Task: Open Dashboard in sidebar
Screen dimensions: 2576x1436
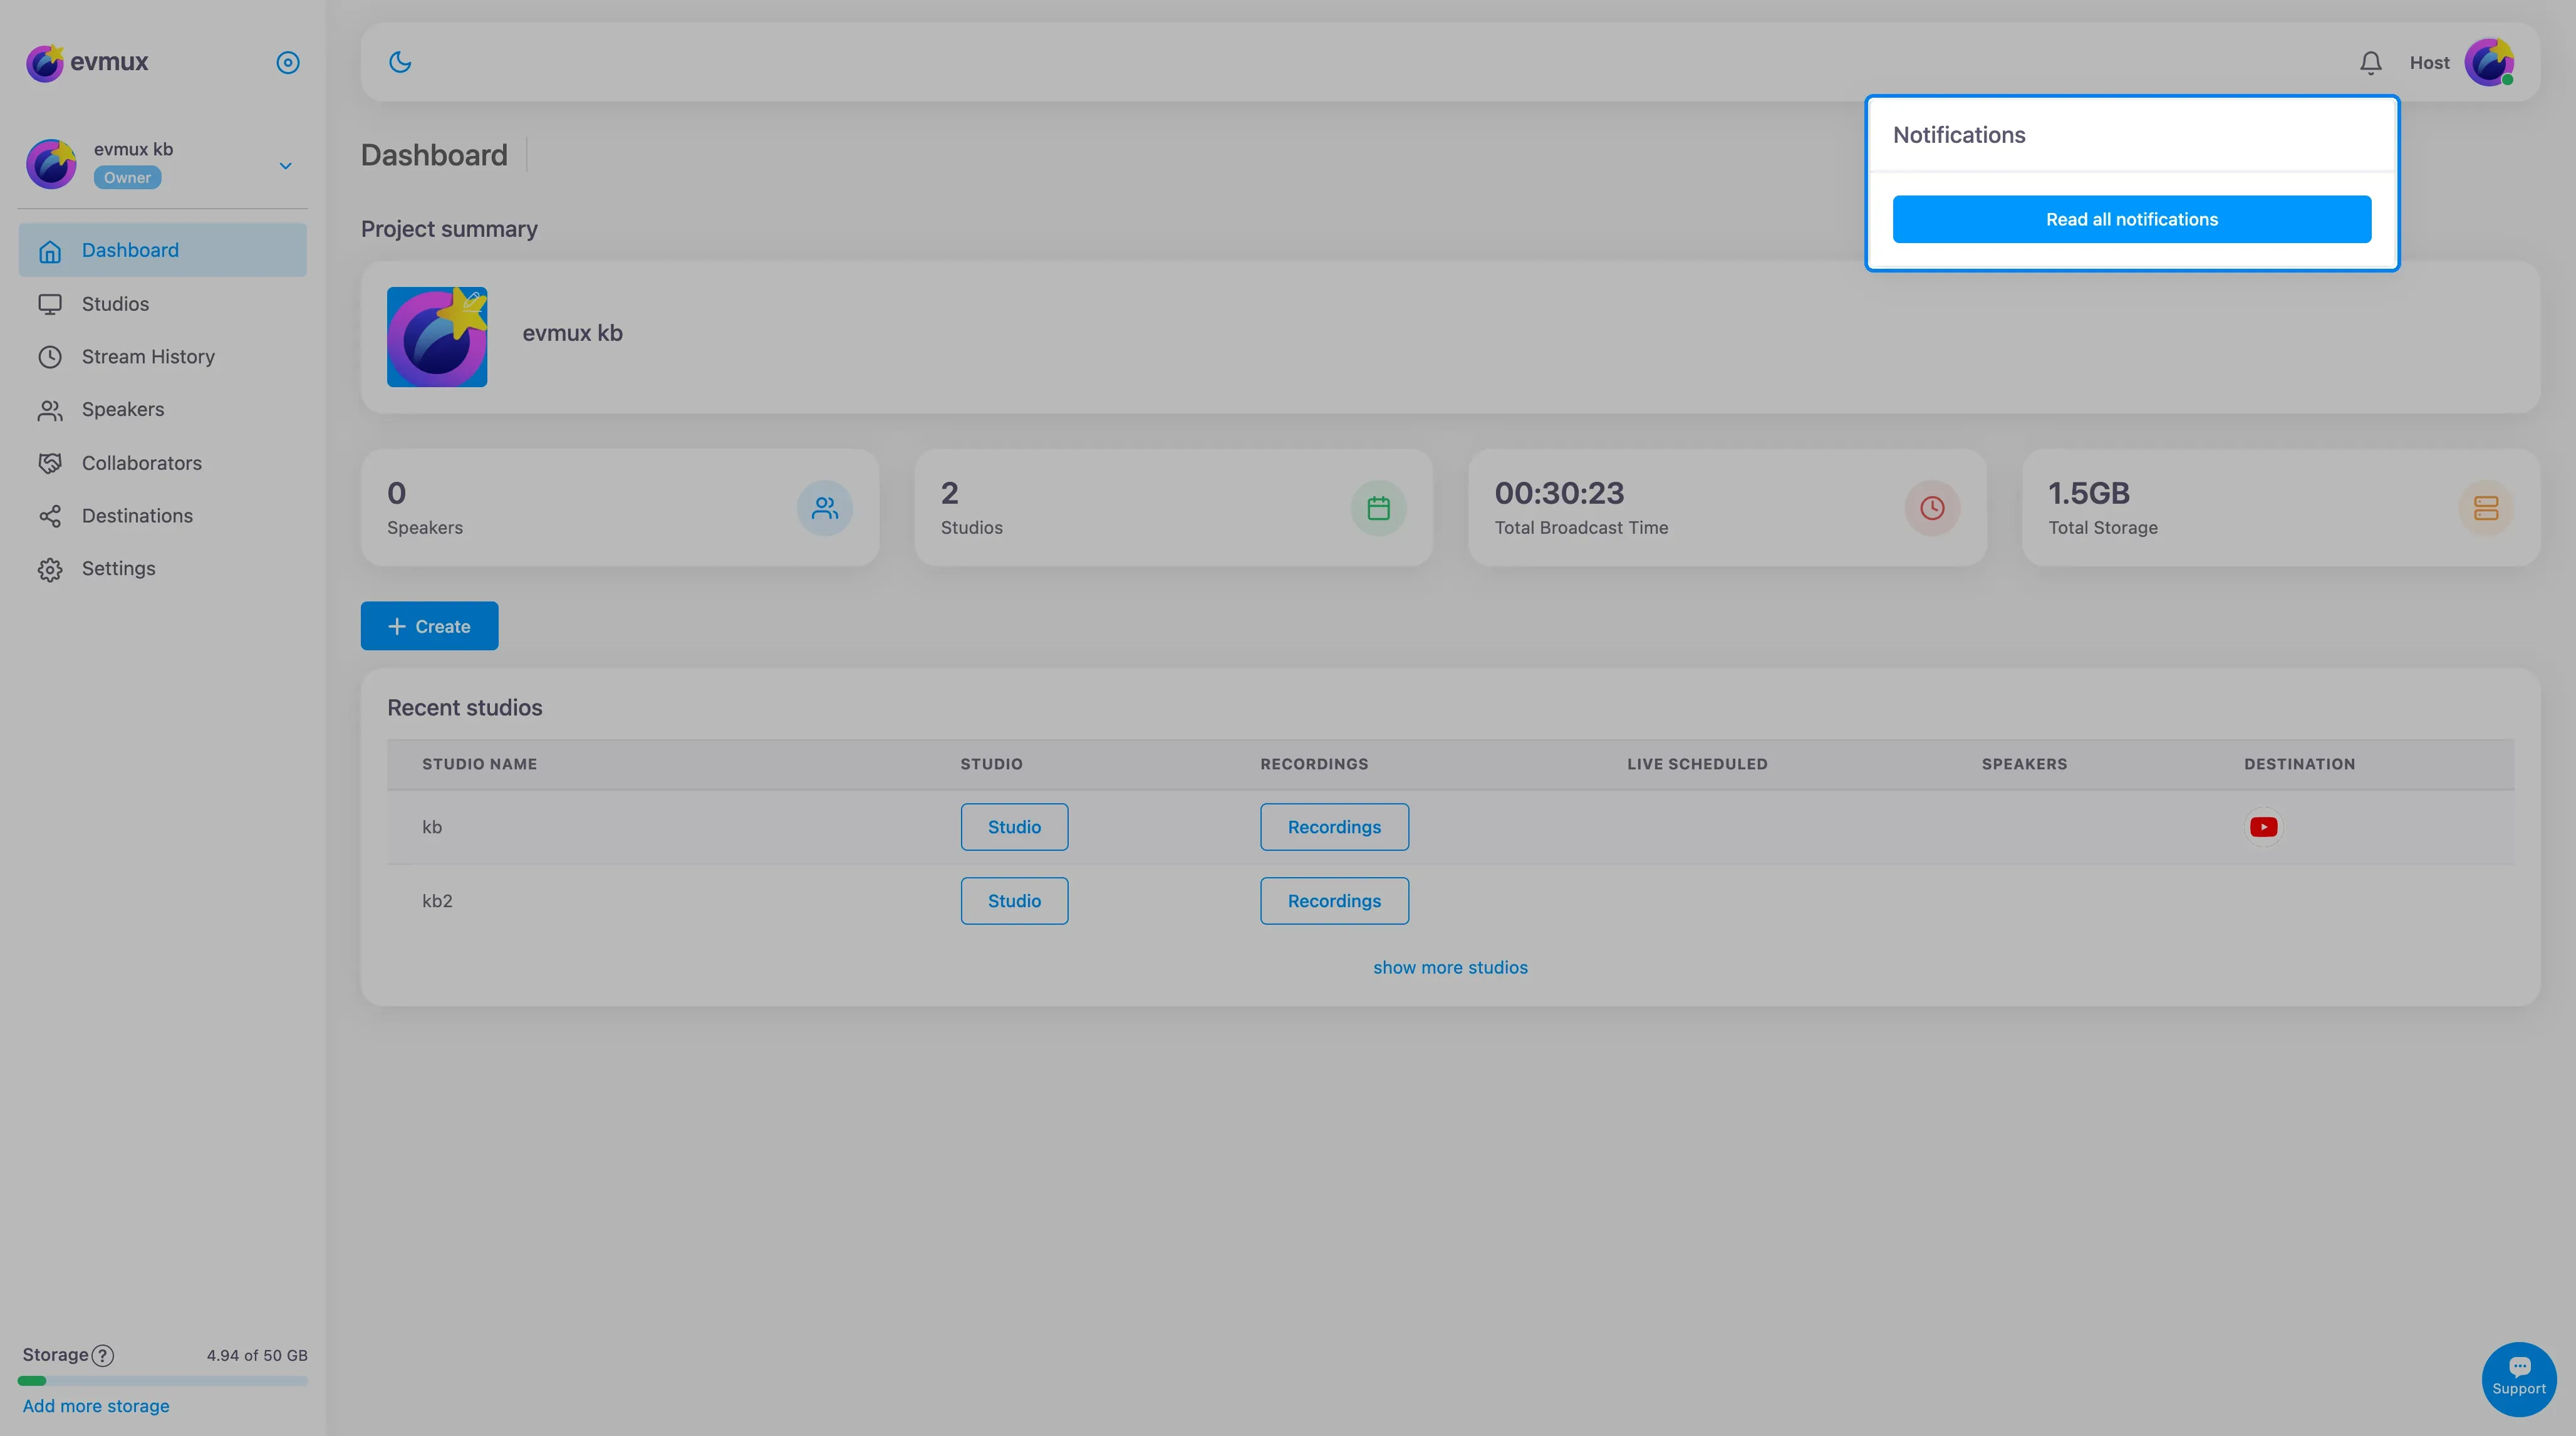Action: pos(162,250)
